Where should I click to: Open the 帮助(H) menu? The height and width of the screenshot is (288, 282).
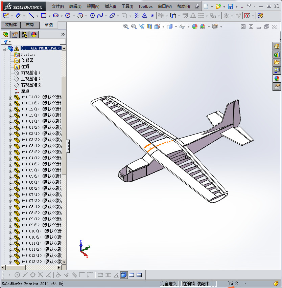pos(184,6)
